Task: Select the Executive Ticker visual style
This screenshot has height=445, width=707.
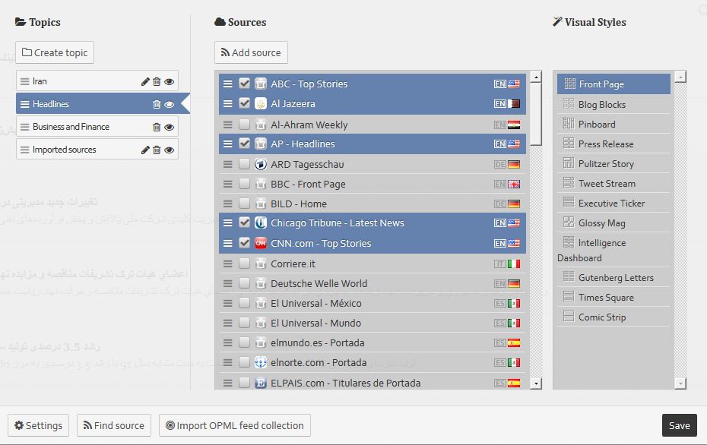Action: (x=613, y=203)
